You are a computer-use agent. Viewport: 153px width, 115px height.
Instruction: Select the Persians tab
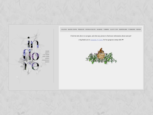tap(81, 30)
